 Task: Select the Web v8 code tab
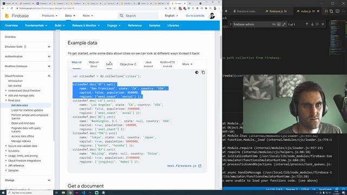click(x=76, y=62)
